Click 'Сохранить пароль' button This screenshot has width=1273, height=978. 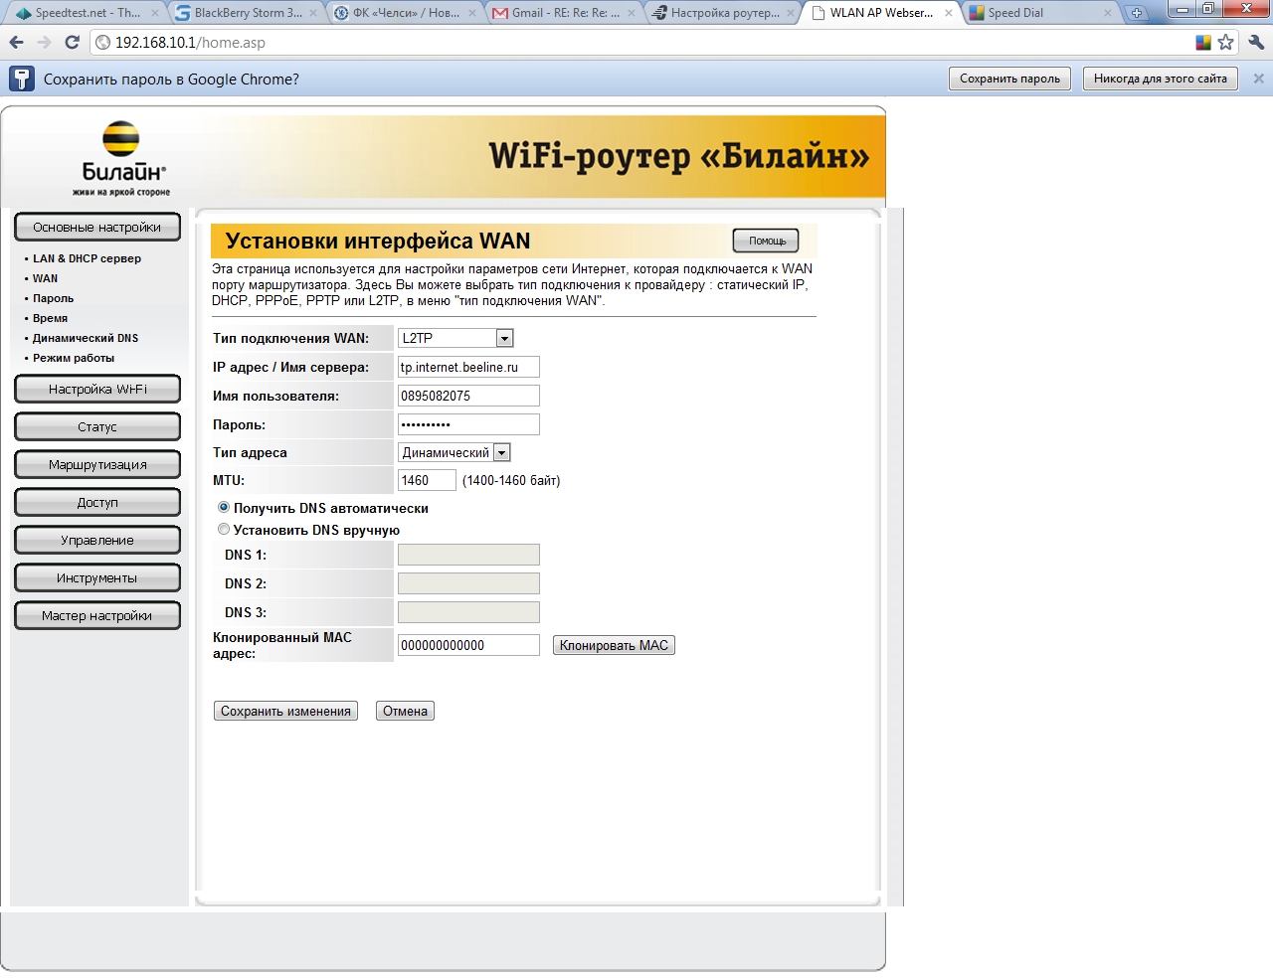(x=1009, y=79)
